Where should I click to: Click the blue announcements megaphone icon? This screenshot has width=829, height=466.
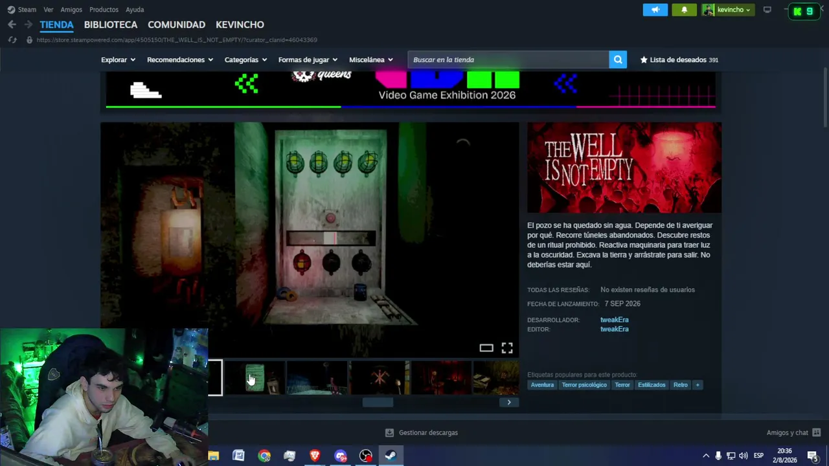point(655,10)
